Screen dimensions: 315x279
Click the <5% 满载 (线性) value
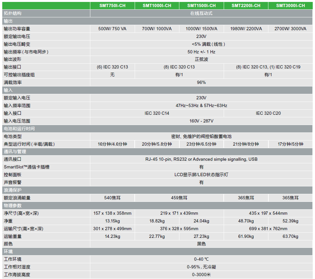[208, 44]
